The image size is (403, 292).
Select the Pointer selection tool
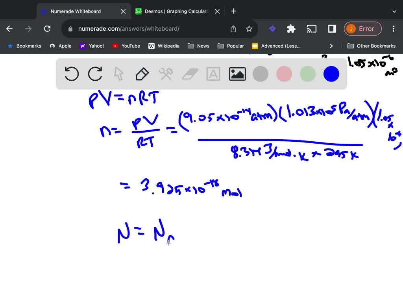pyautogui.click(x=118, y=74)
